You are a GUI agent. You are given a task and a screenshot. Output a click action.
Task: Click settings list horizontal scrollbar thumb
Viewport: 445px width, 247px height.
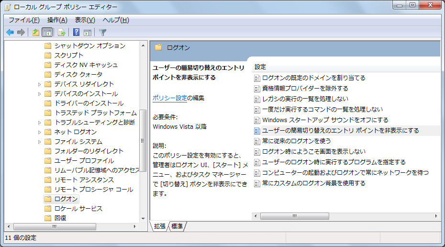[x=295, y=216]
